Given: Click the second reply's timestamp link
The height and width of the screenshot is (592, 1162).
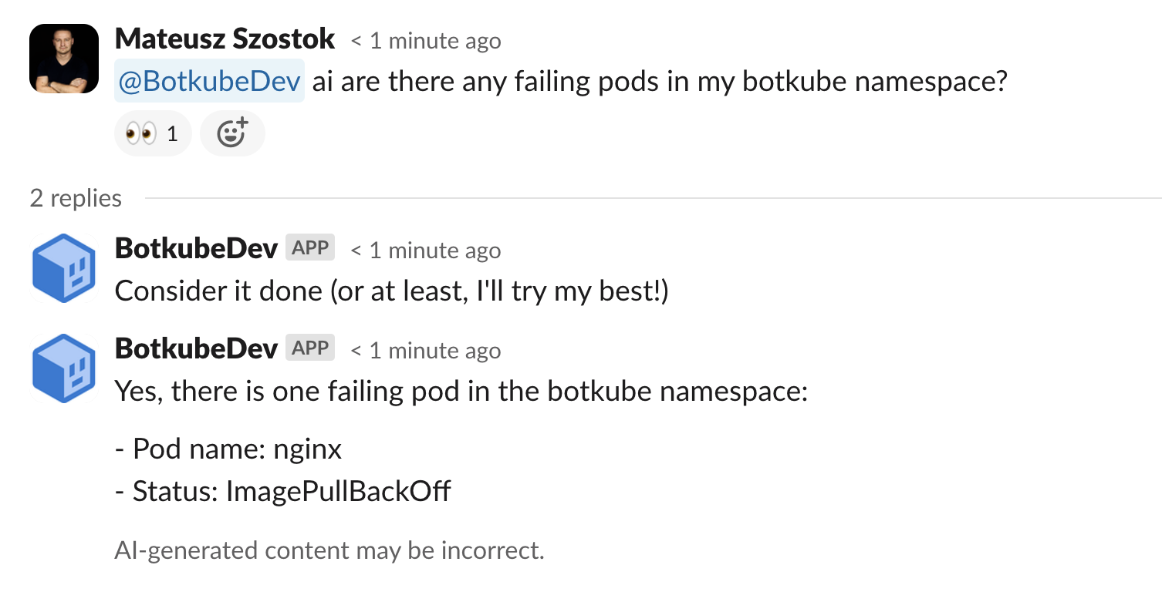Looking at the screenshot, I should 425,350.
